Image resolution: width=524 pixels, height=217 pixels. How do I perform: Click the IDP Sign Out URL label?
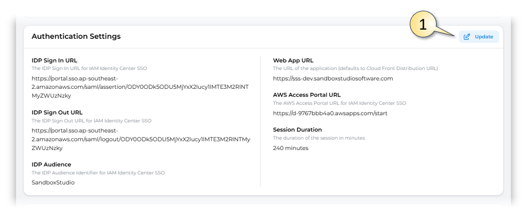[57, 113]
